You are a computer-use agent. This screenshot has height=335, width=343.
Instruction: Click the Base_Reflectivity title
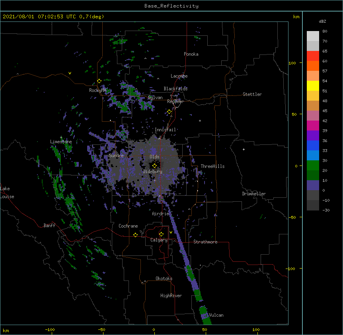[171, 6]
